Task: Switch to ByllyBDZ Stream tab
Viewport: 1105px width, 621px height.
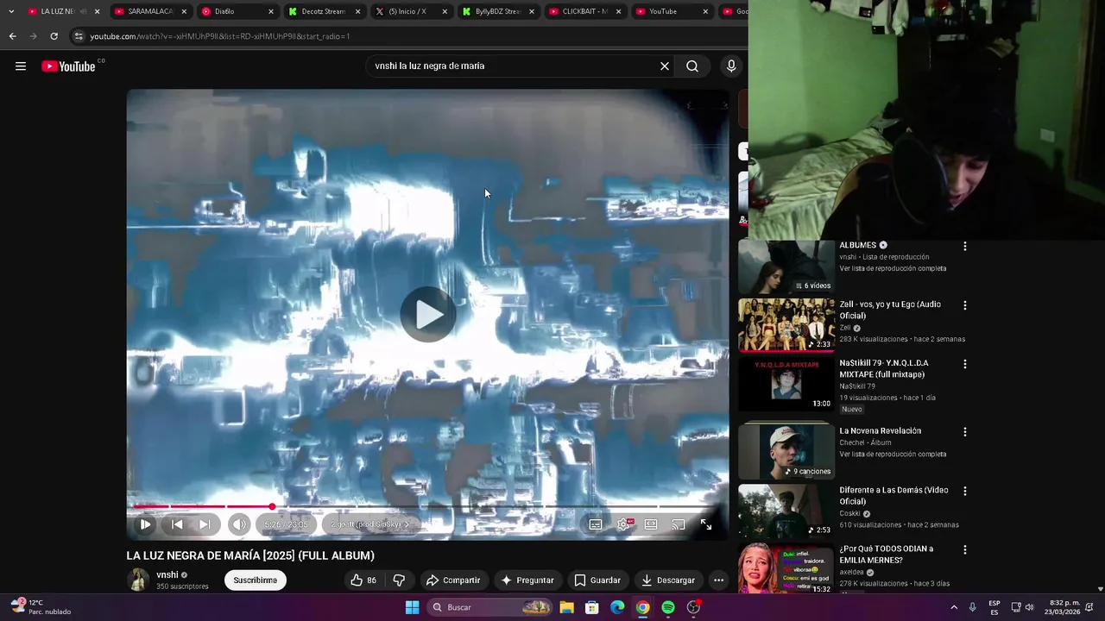Action: [497, 11]
